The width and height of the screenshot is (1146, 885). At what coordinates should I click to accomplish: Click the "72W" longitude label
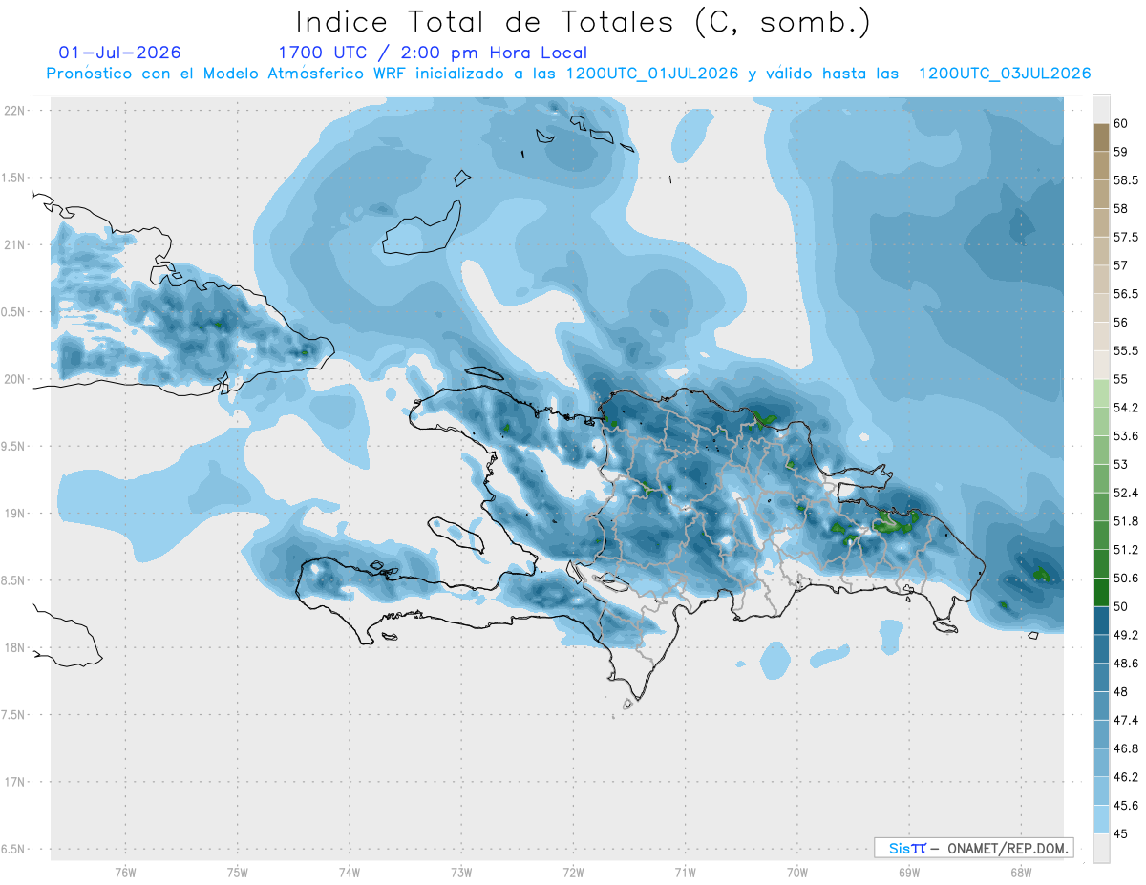pos(573,872)
